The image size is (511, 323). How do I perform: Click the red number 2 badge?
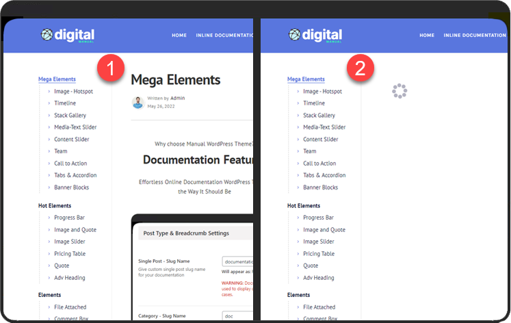pos(360,69)
